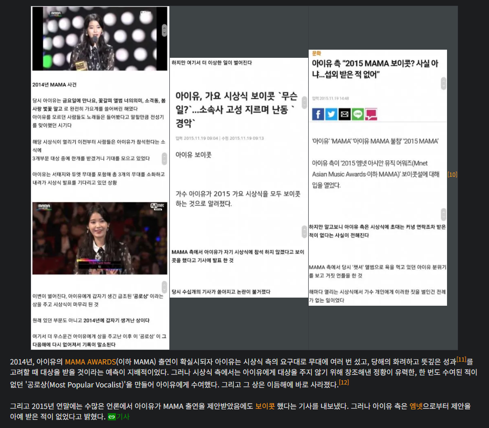The image size is (489, 428).
Task: Click footnote reference [12]
Action: click(343, 383)
